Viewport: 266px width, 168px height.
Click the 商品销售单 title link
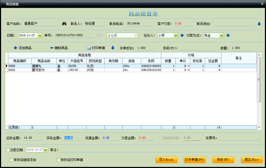(143, 13)
